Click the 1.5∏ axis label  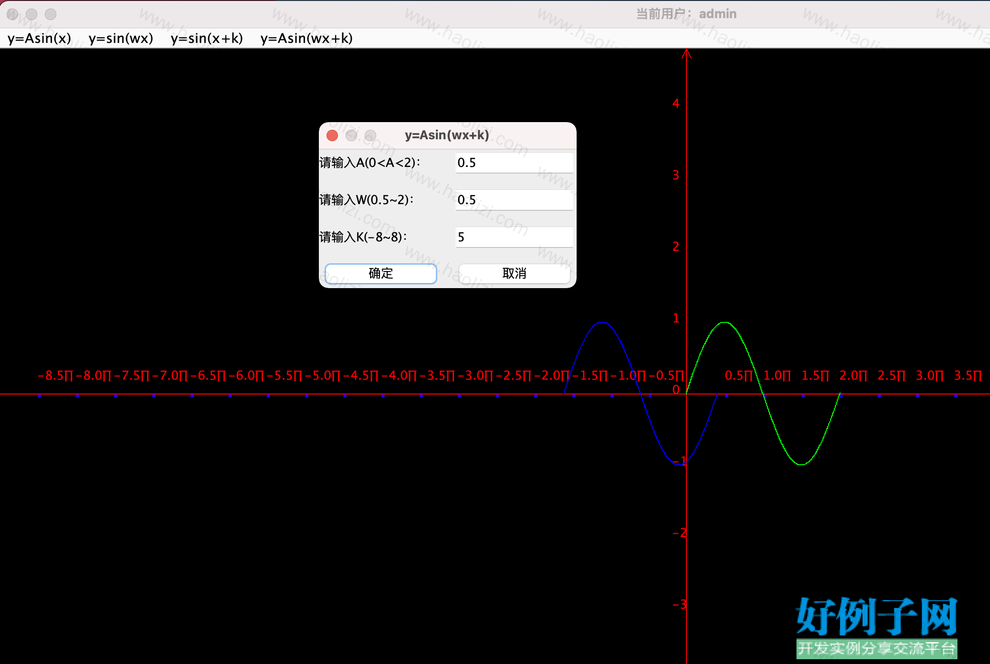[x=815, y=376]
